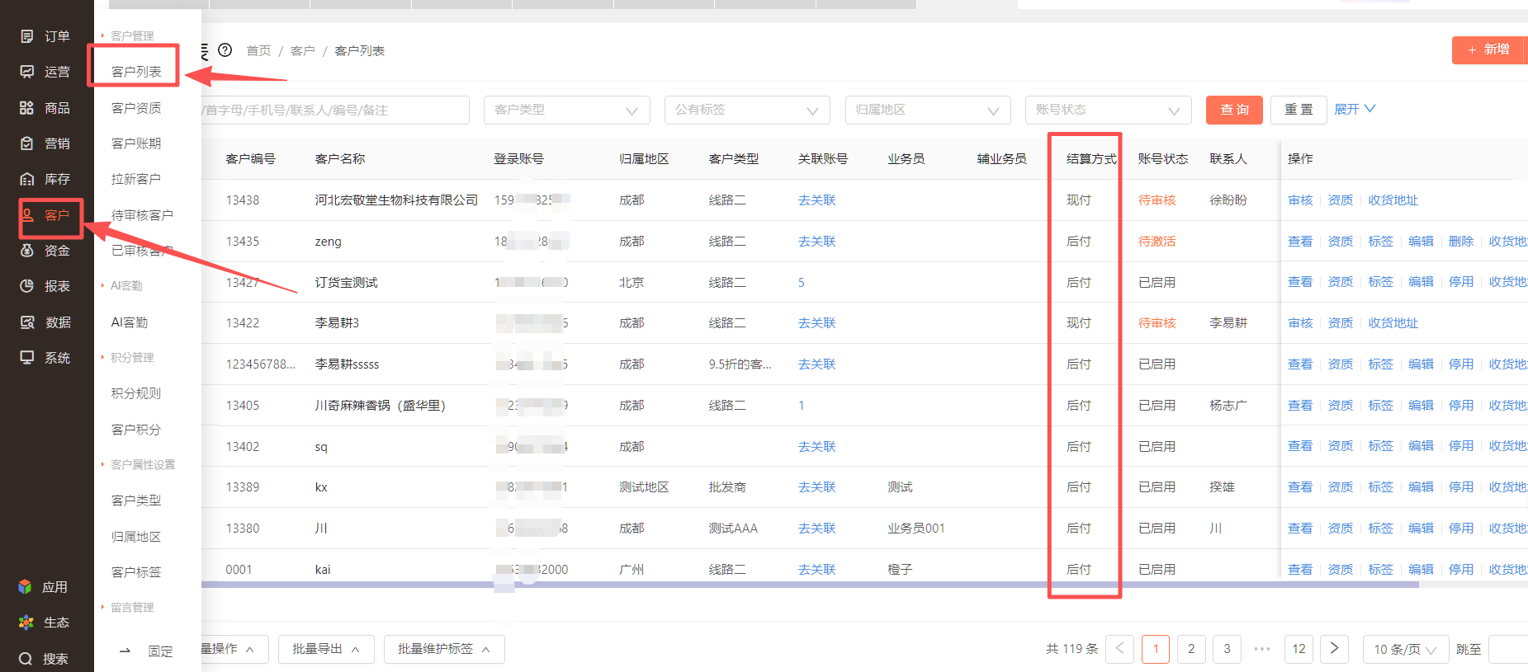The height and width of the screenshot is (672, 1528).
Task: Open the 客户类型 filter dropdown
Action: pyautogui.click(x=567, y=110)
